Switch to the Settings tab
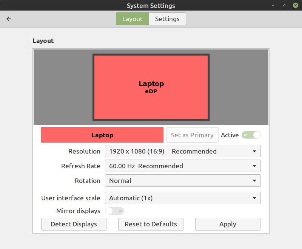 pyautogui.click(x=167, y=18)
